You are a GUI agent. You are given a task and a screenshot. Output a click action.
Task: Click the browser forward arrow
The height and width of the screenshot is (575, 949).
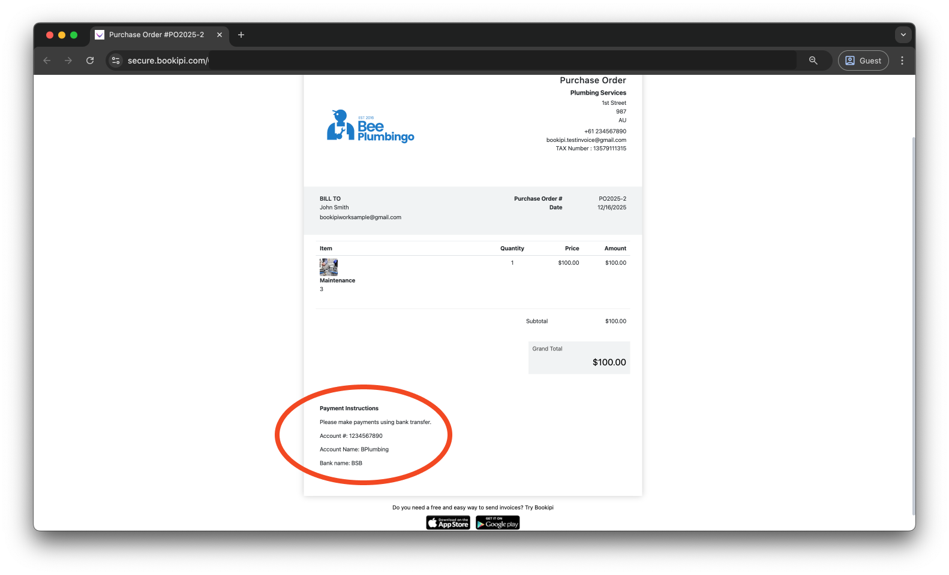click(x=68, y=60)
